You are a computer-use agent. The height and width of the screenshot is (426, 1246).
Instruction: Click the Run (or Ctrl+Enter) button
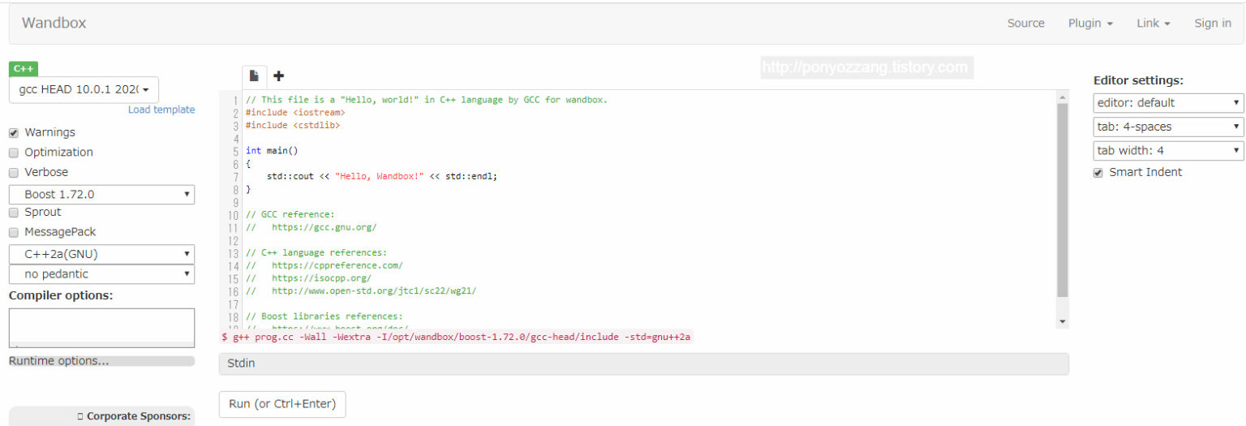(x=282, y=404)
